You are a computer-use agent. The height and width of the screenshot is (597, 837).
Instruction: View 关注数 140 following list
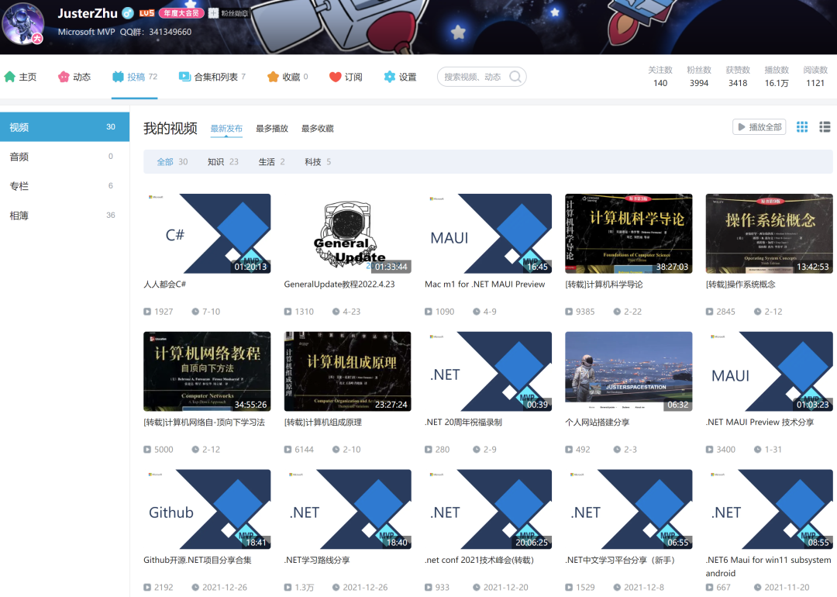(660, 76)
